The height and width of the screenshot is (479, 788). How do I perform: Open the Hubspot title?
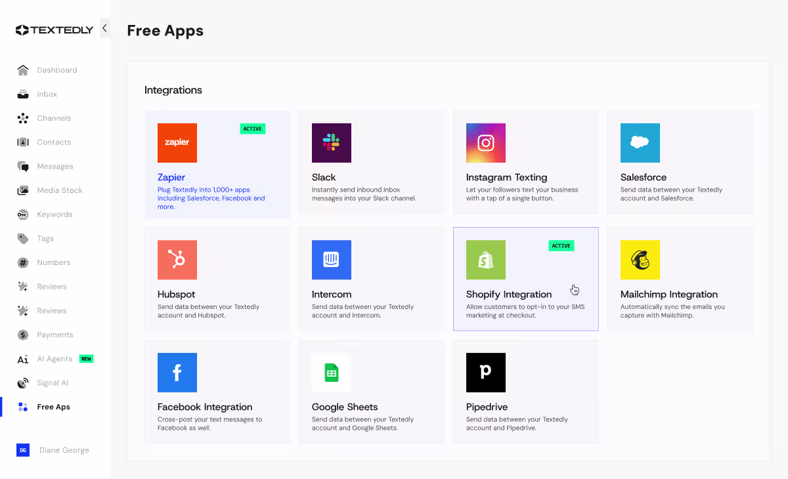[x=177, y=294]
